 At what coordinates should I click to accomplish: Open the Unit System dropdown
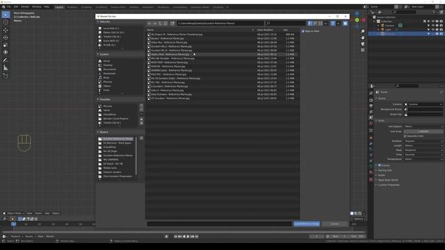point(423,126)
